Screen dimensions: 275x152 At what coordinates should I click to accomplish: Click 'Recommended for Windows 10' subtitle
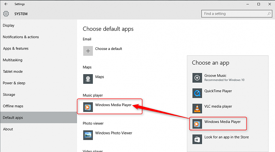click(224, 80)
